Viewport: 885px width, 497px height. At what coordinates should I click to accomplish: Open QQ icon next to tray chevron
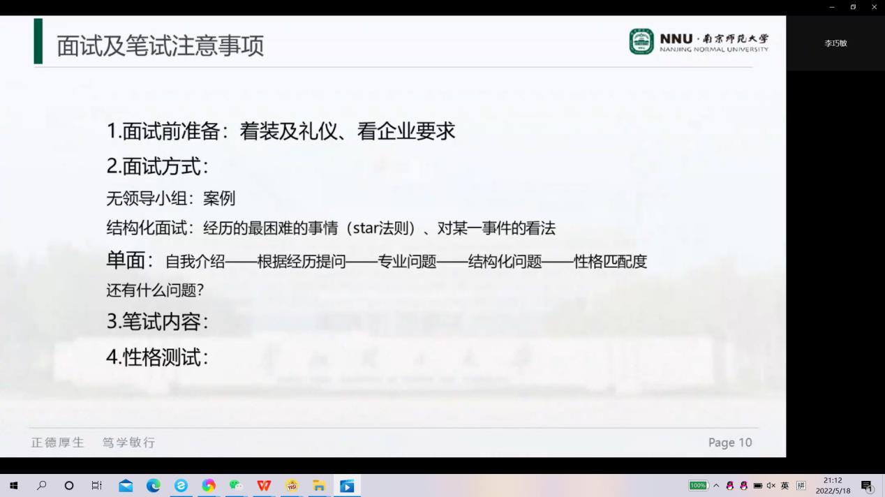tap(730, 486)
